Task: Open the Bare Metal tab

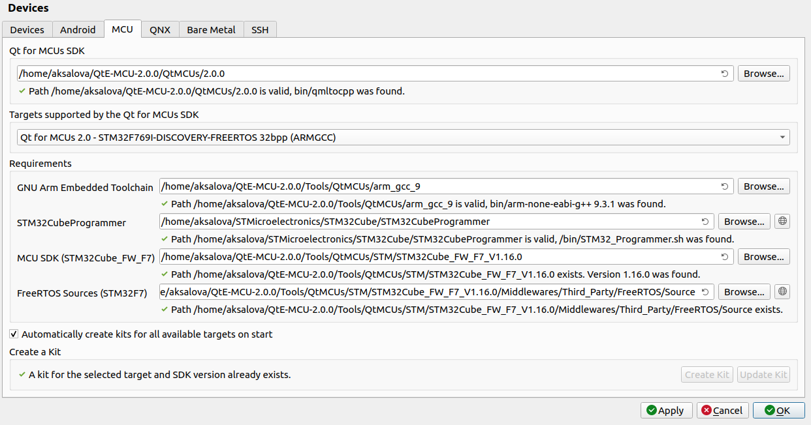Action: tap(211, 30)
